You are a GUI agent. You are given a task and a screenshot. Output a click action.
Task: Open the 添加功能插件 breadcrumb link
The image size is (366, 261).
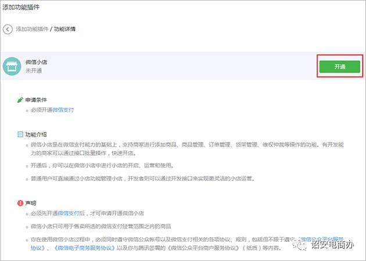(32, 29)
